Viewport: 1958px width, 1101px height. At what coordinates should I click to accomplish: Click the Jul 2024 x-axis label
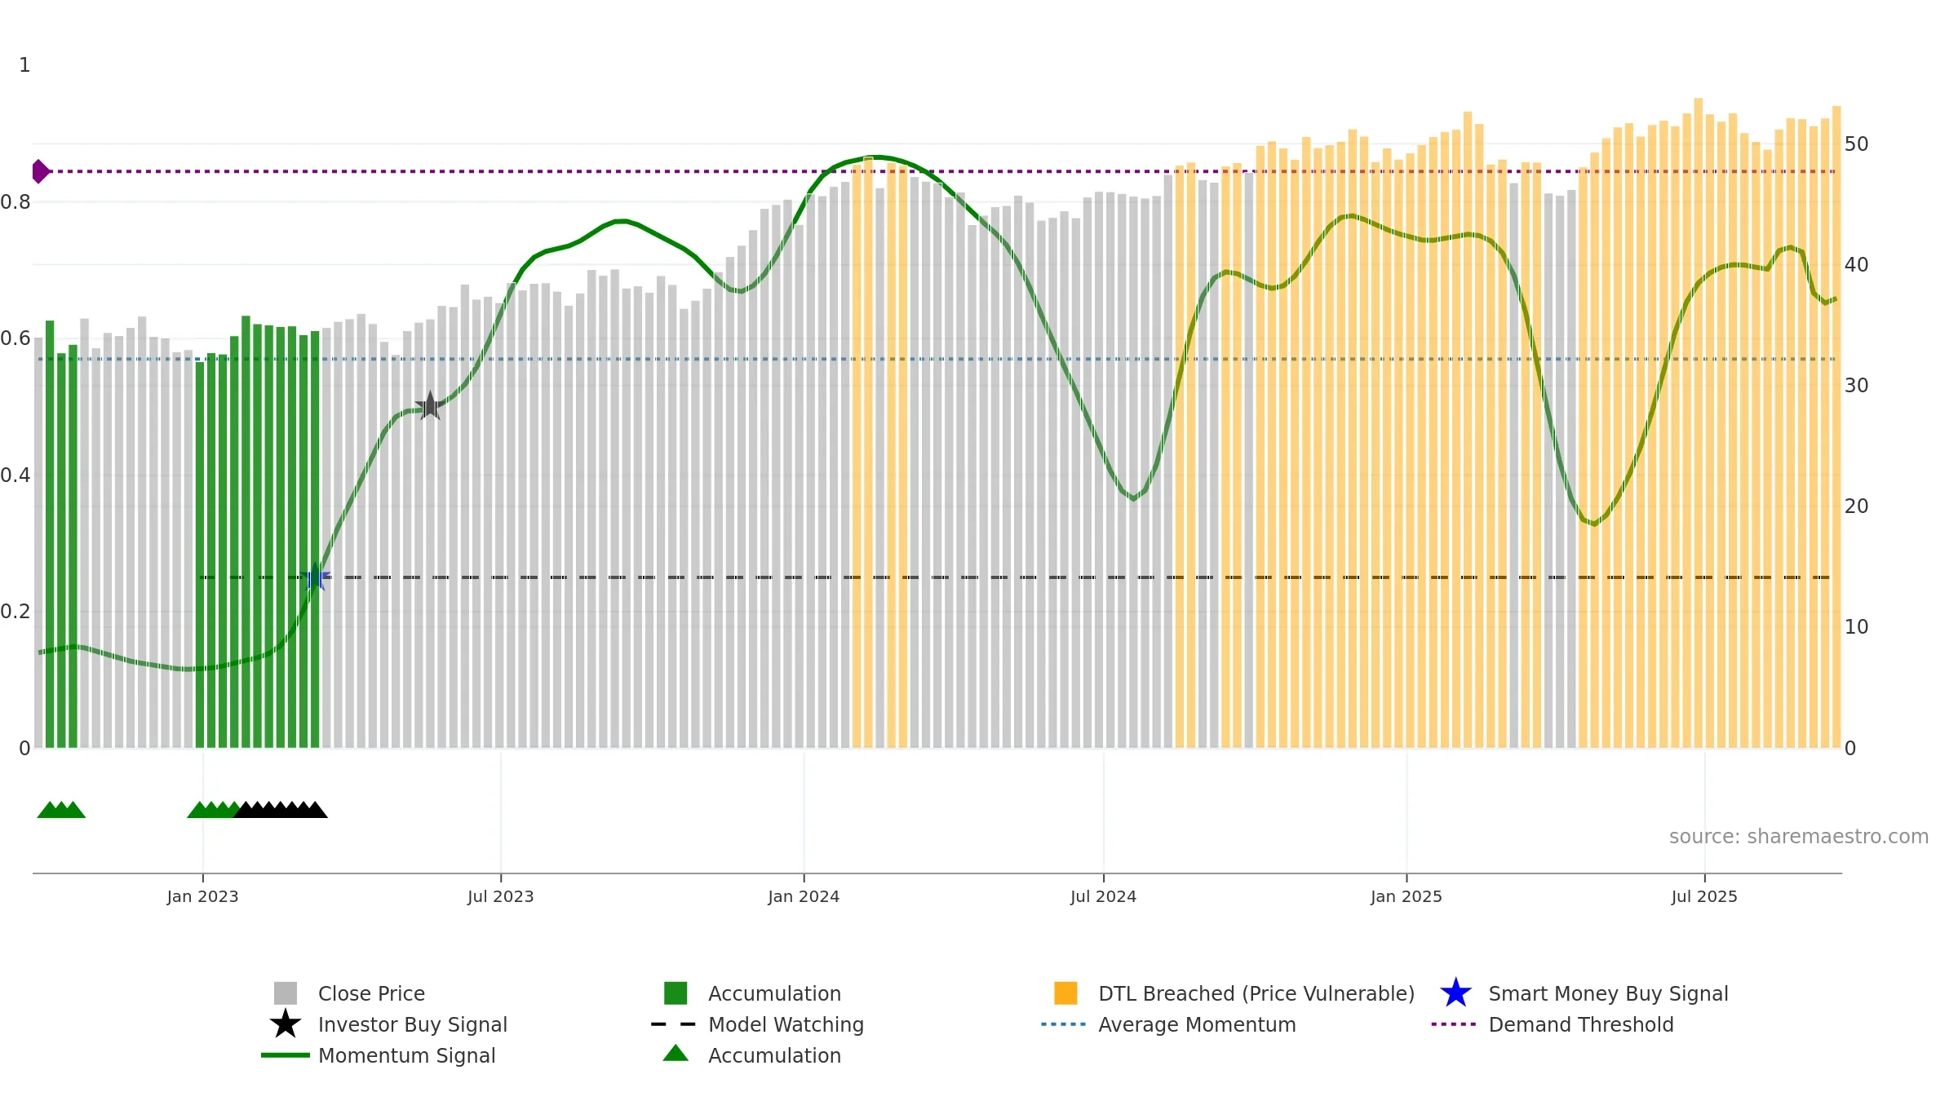coord(1103,896)
